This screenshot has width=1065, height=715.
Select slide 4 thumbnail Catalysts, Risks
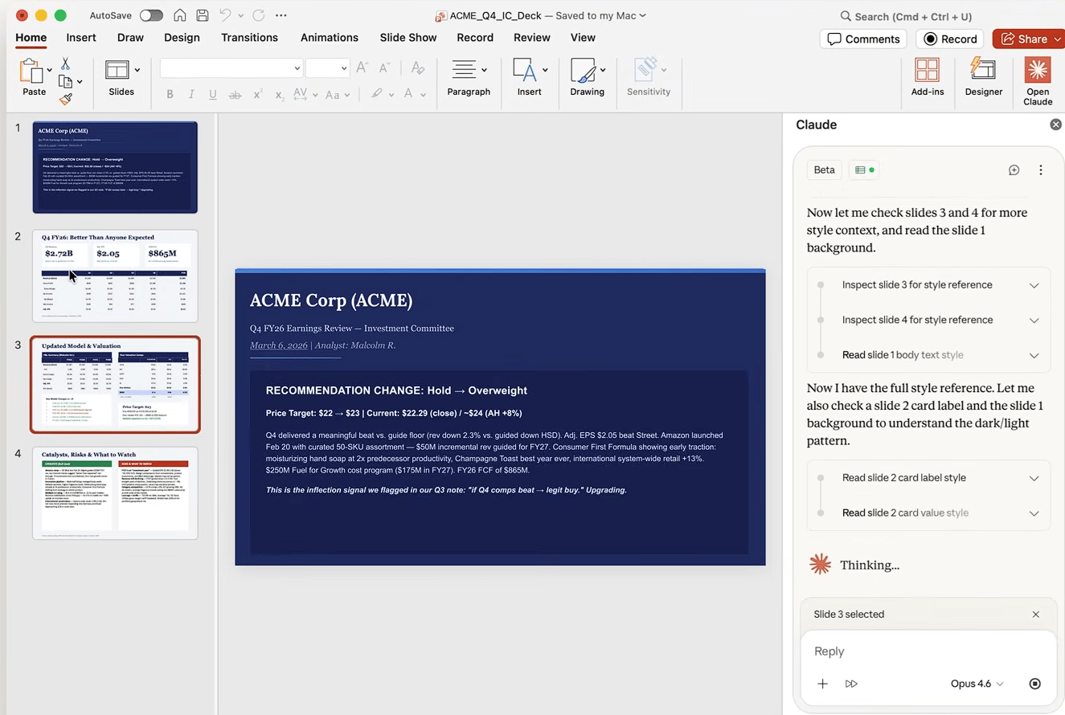click(x=115, y=493)
